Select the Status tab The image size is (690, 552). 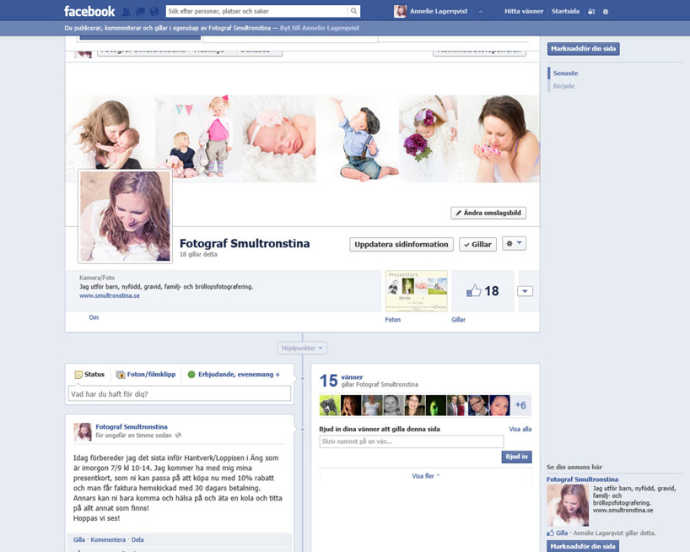(x=89, y=375)
